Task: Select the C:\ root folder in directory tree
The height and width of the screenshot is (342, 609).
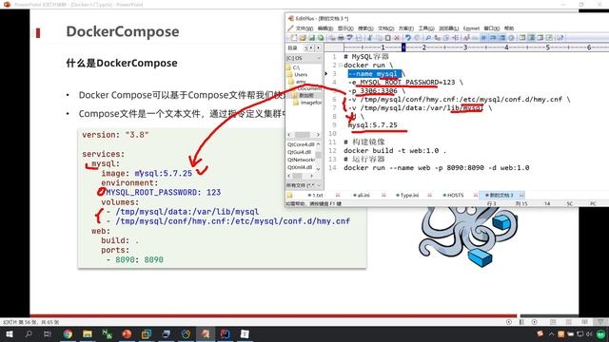Action: point(296,67)
